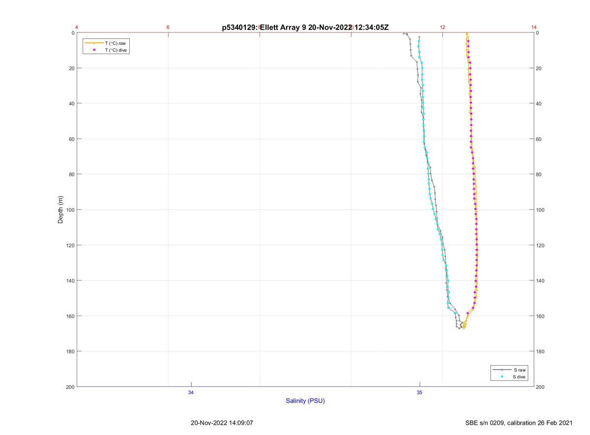
Task: Select the "T (°C) dive" legend label
Action: click(117, 50)
